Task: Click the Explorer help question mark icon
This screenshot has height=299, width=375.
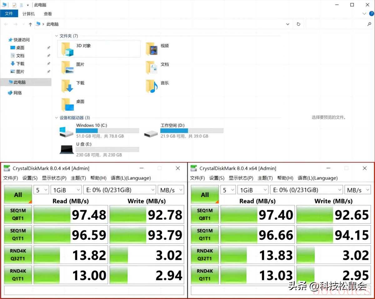Action: (x=371, y=14)
